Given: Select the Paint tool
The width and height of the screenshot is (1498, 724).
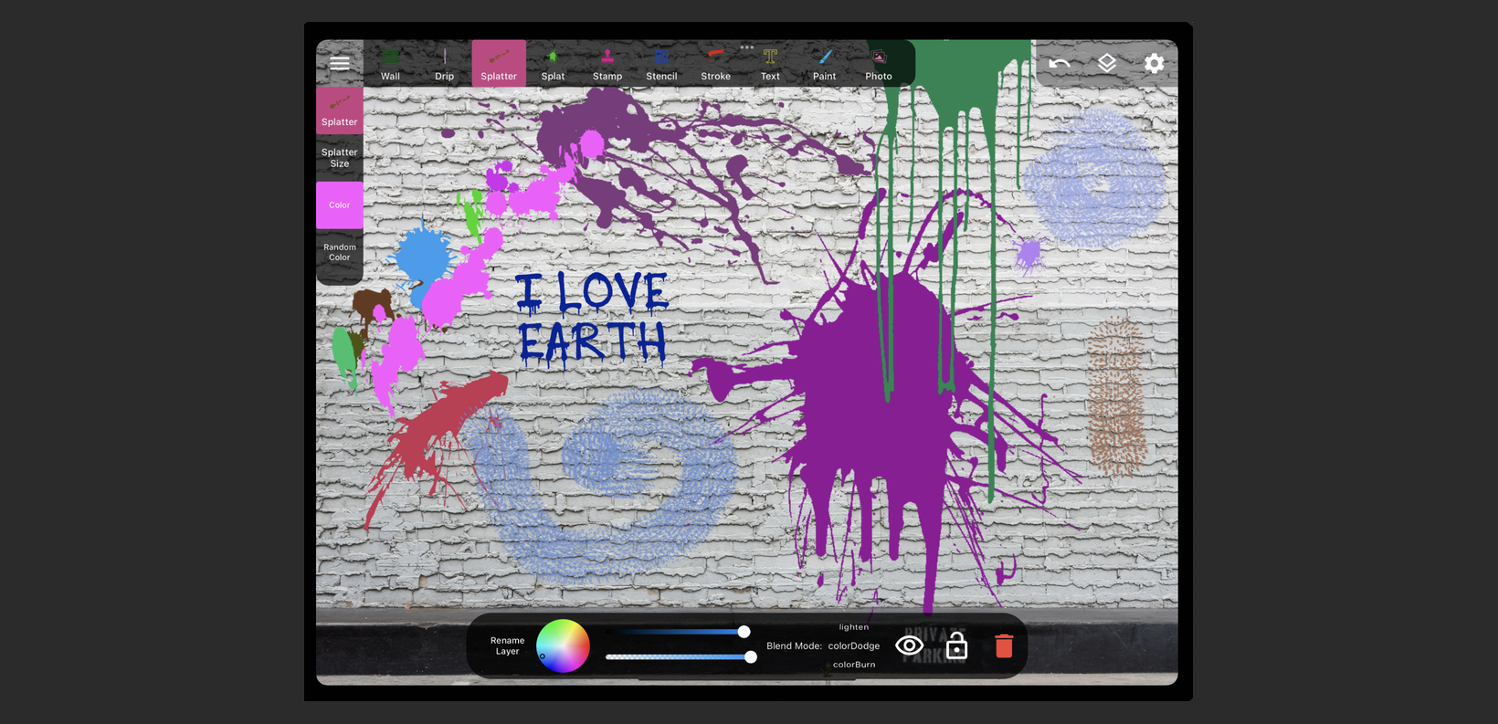Looking at the screenshot, I should pos(825,64).
